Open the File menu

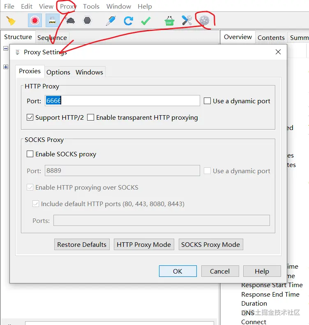pyautogui.click(x=9, y=7)
